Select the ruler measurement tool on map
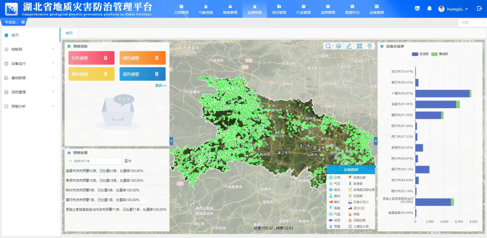The width and height of the screenshot is (487, 238). (x=349, y=46)
